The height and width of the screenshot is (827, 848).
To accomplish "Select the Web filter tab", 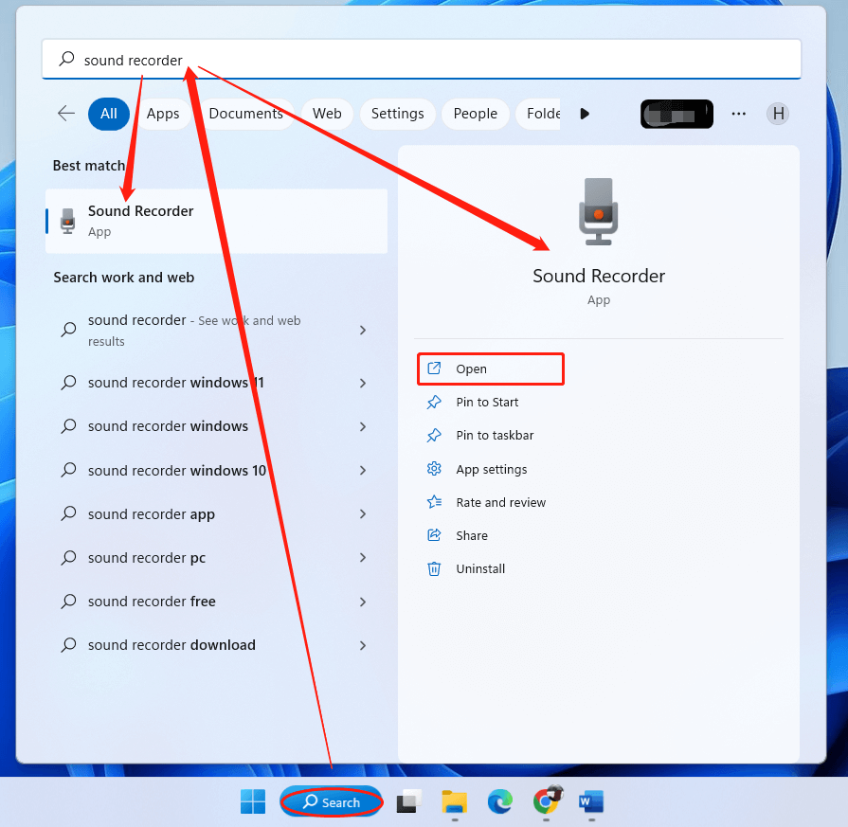I will [x=326, y=113].
